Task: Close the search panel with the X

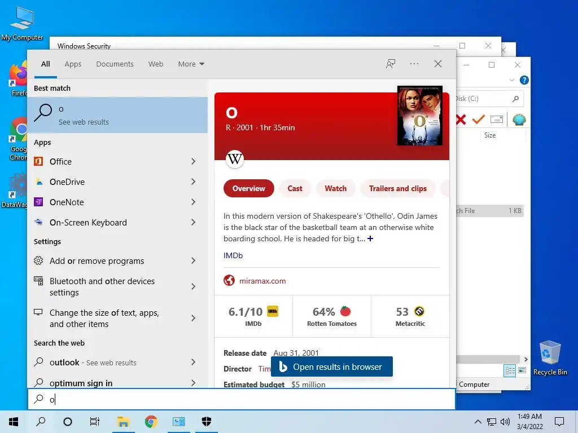Action: (438, 64)
